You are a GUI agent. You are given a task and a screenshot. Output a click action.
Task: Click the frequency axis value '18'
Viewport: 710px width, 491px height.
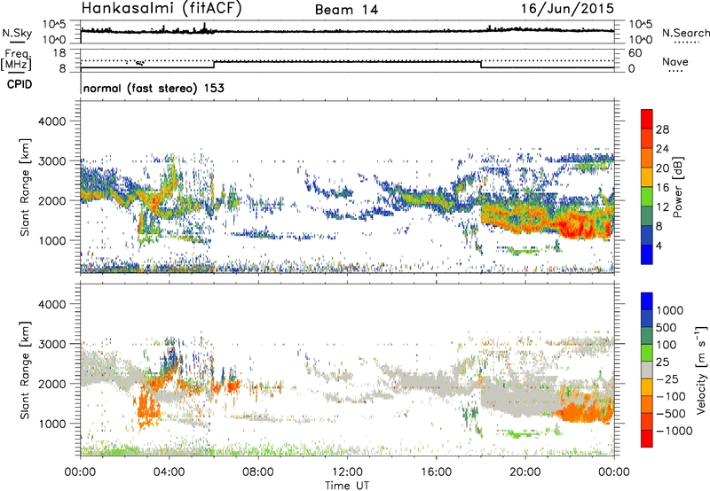point(59,53)
